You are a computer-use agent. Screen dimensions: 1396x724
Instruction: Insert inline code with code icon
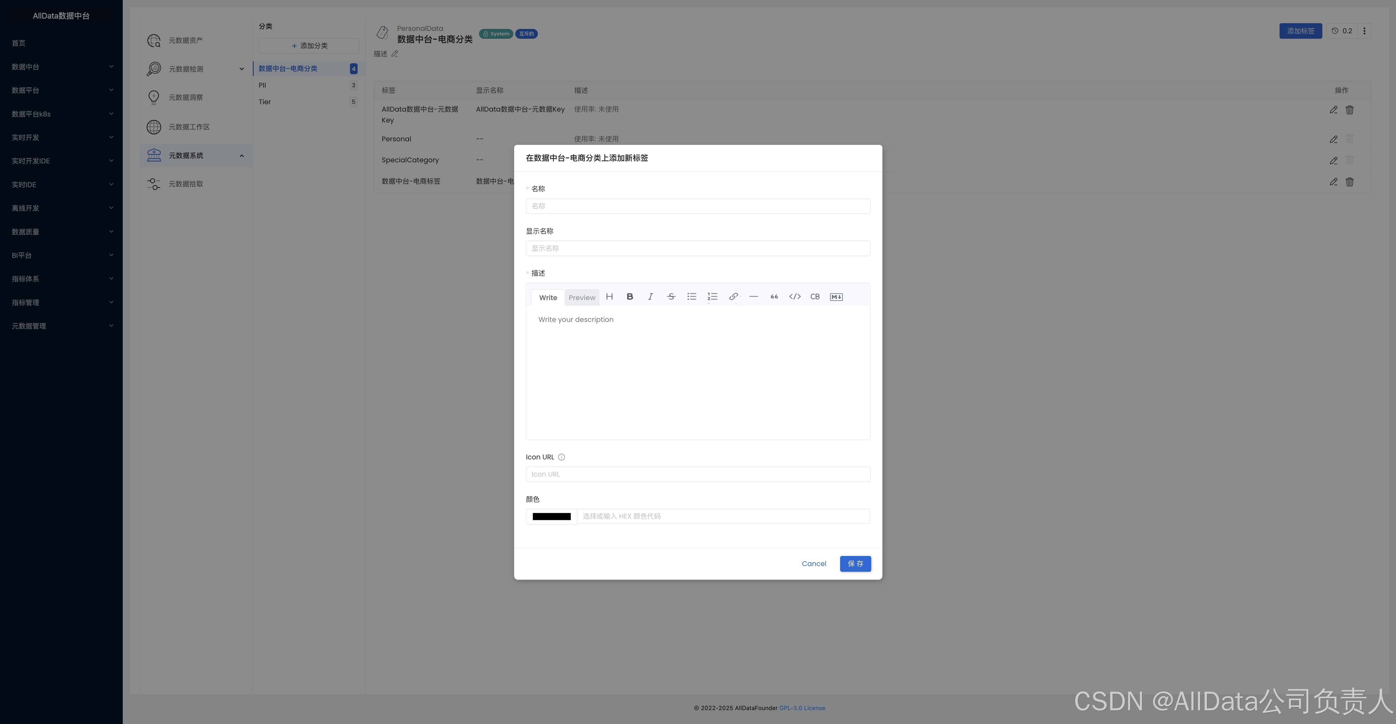click(x=795, y=297)
